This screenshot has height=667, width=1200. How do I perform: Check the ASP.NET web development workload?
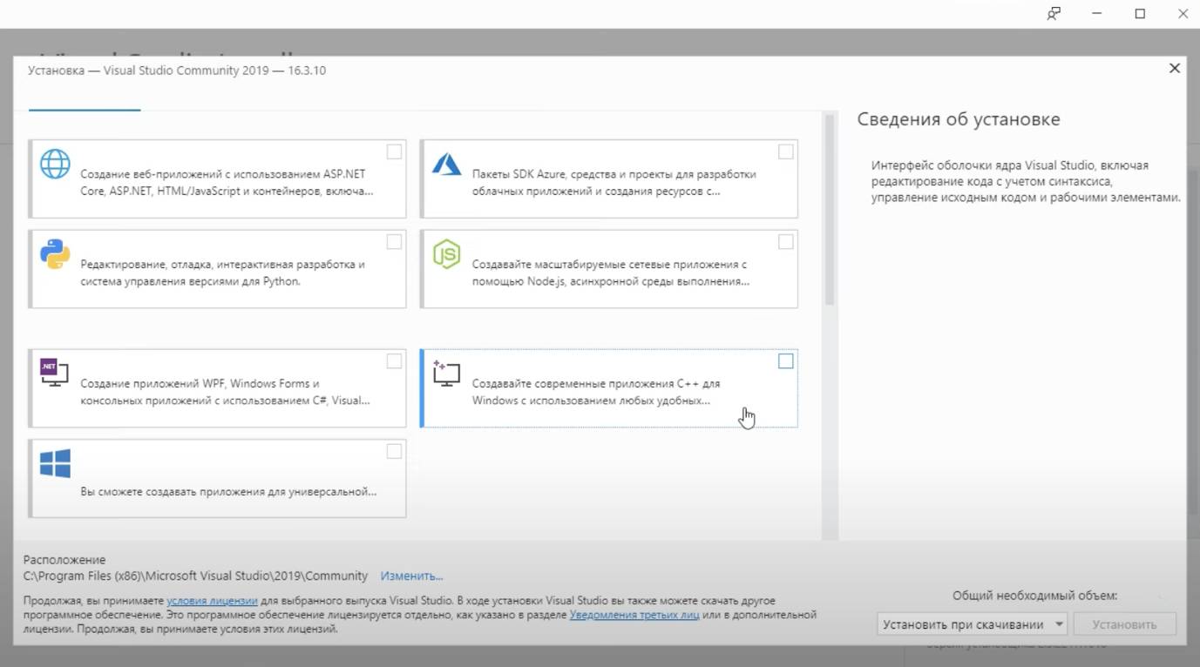[x=394, y=152]
